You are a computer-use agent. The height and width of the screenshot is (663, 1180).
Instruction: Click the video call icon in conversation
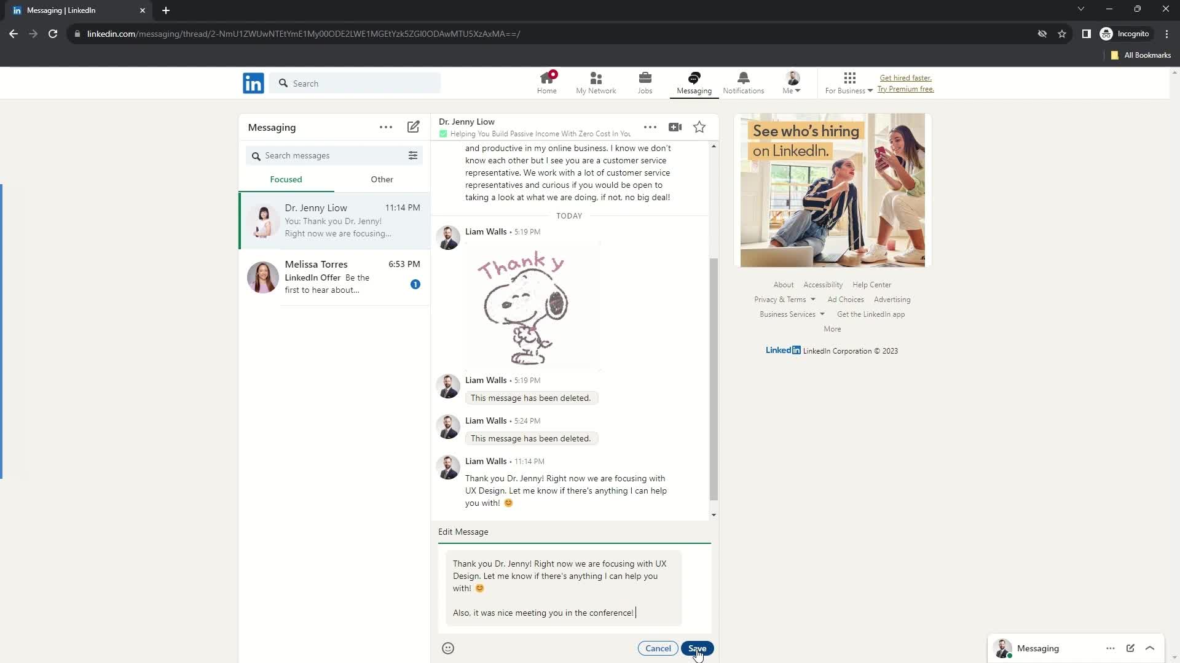(x=675, y=127)
